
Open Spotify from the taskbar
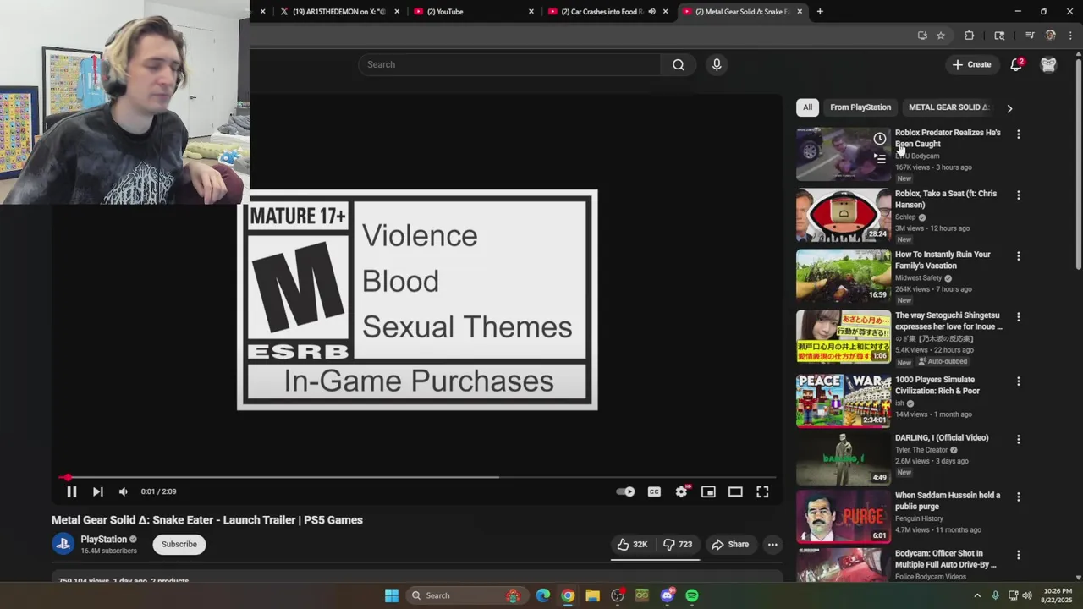point(692,595)
